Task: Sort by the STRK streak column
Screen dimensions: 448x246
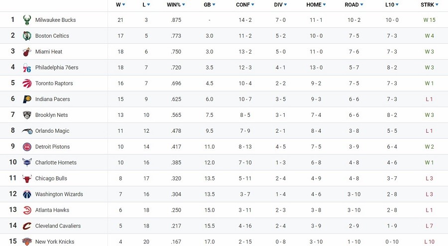Action: coord(429,5)
